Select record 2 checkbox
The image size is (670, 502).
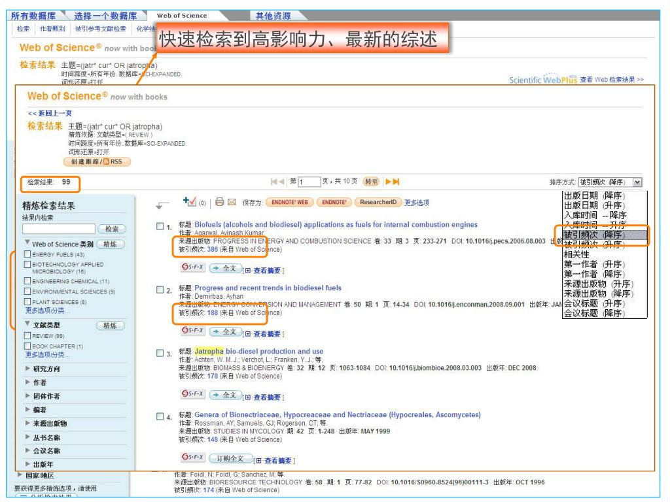(x=160, y=290)
